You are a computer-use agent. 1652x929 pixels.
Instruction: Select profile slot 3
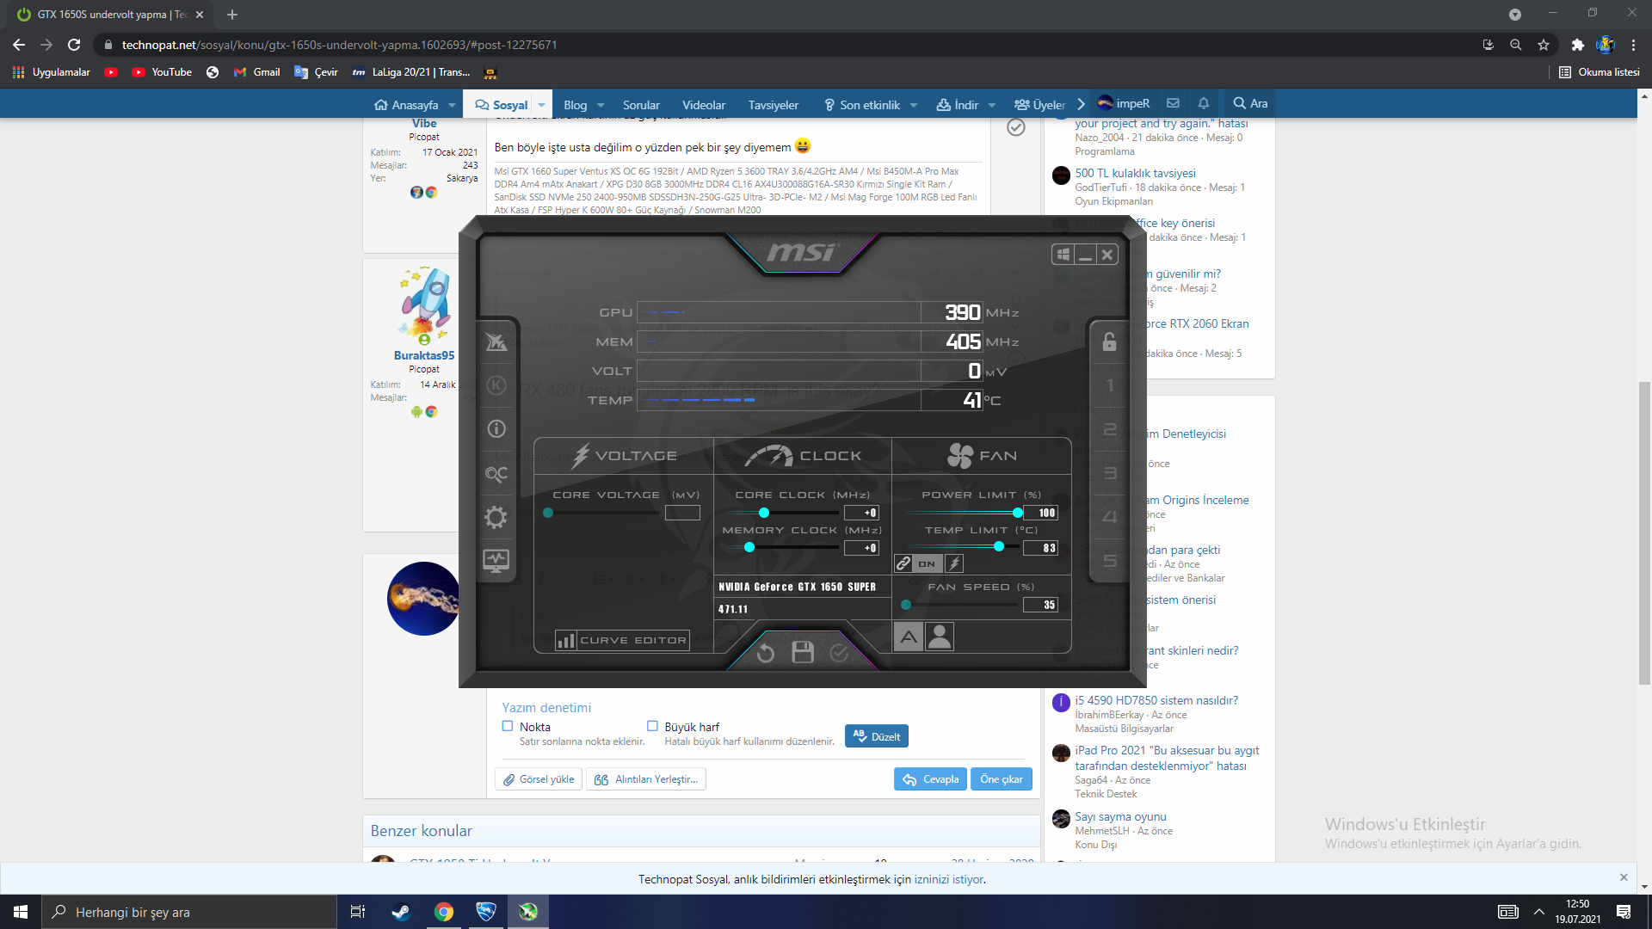(x=1109, y=473)
